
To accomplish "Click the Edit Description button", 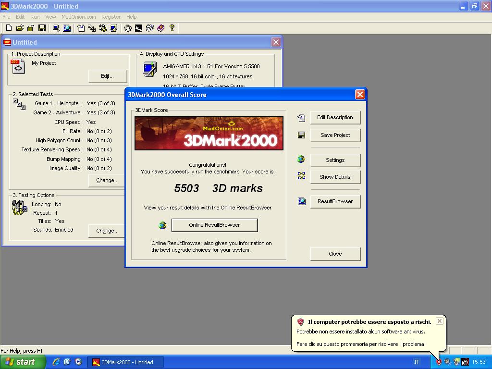I will coord(335,117).
